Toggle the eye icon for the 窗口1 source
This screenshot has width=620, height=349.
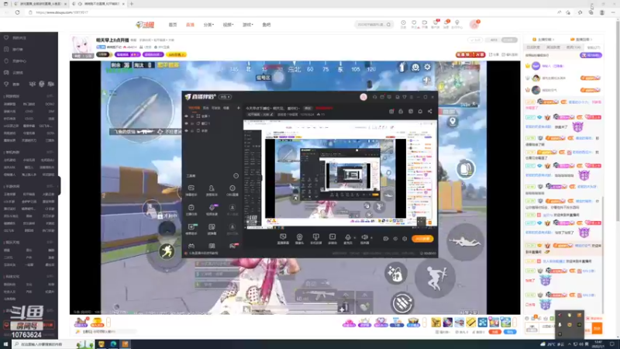pos(186,123)
